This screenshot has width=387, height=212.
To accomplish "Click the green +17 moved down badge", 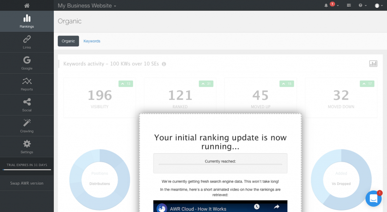I will pyautogui.click(x=367, y=84).
